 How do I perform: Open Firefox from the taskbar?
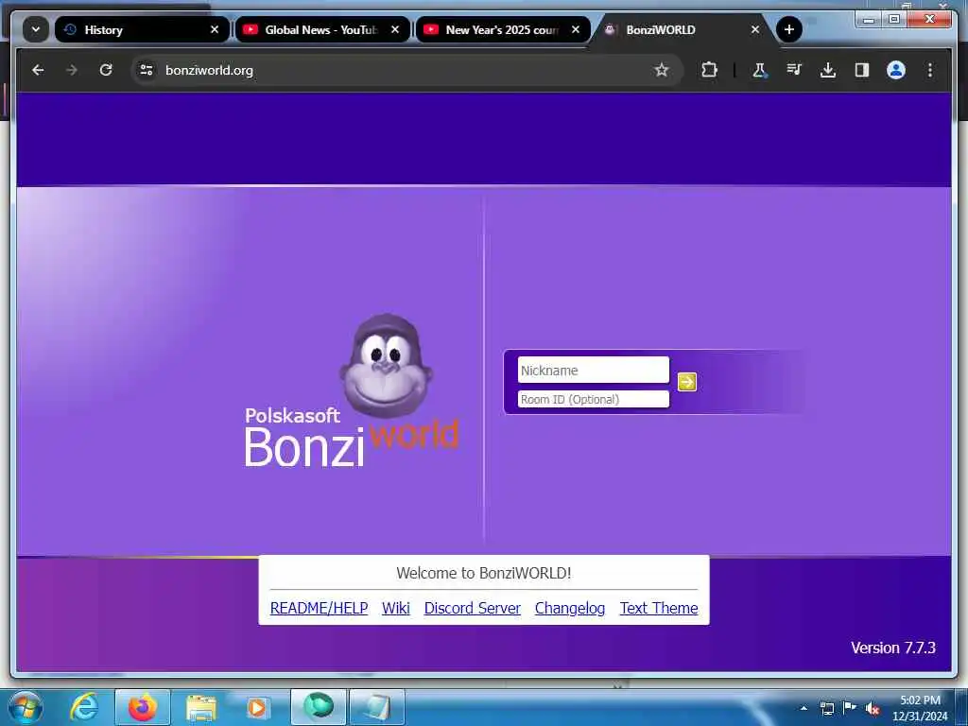[x=143, y=707]
